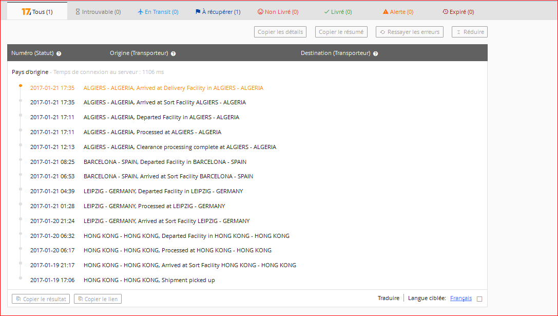View the Livré (0) tab
This screenshot has height=316, width=558.
[x=338, y=12]
